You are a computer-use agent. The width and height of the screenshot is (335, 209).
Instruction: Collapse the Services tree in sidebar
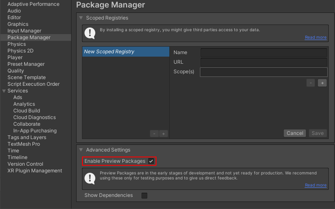coord(4,91)
